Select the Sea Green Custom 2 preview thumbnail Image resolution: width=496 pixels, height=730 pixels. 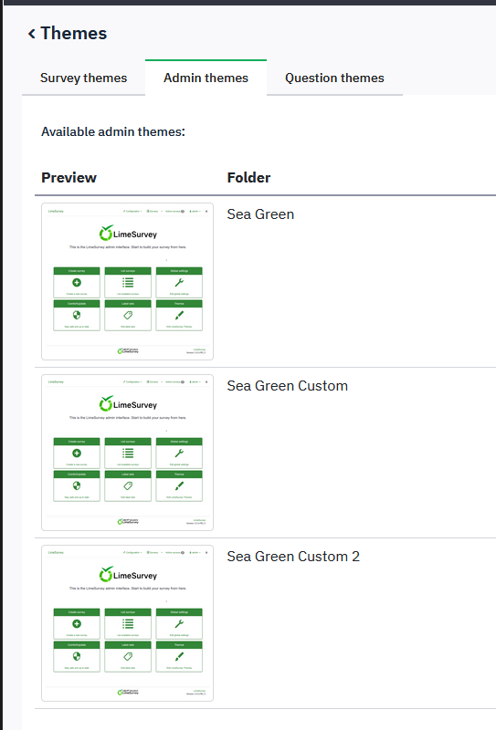(x=127, y=623)
